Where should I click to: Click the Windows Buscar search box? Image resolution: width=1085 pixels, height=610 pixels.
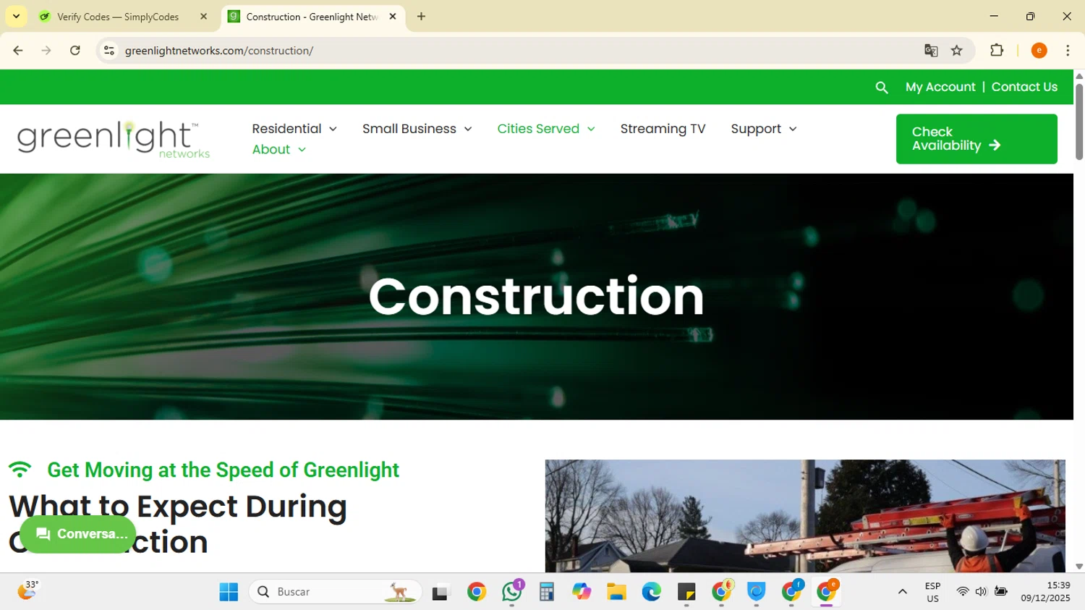(x=336, y=592)
